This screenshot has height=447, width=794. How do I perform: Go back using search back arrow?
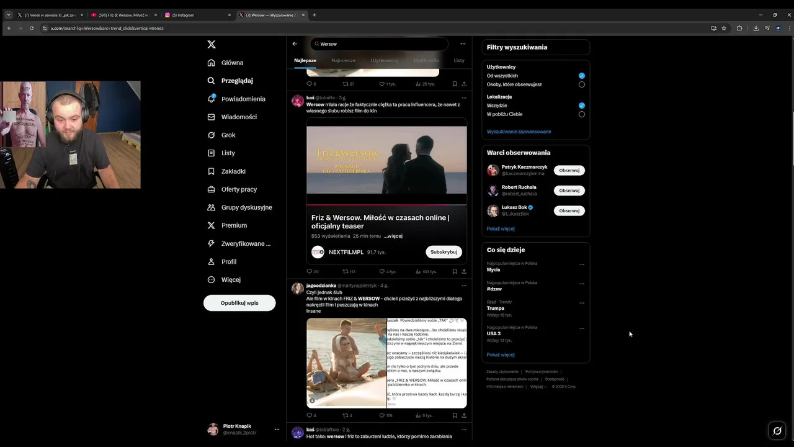(x=295, y=44)
